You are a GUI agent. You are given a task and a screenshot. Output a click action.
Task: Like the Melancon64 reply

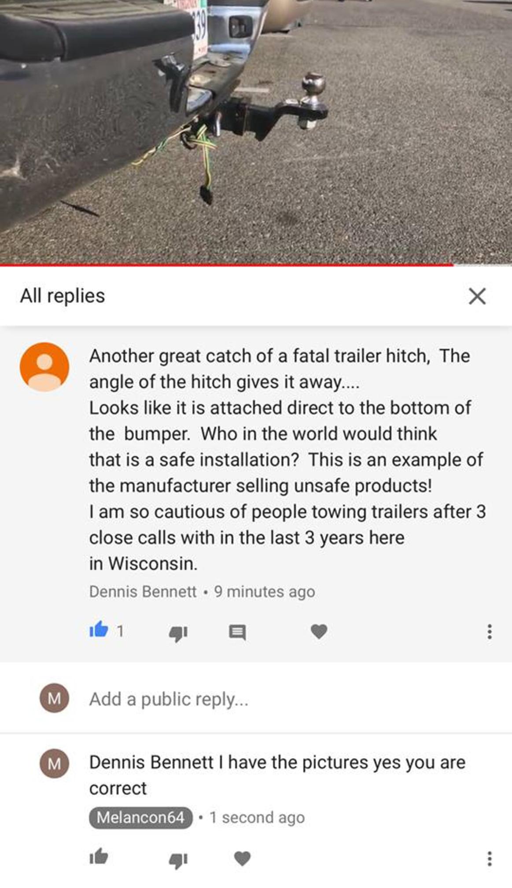pos(99,856)
